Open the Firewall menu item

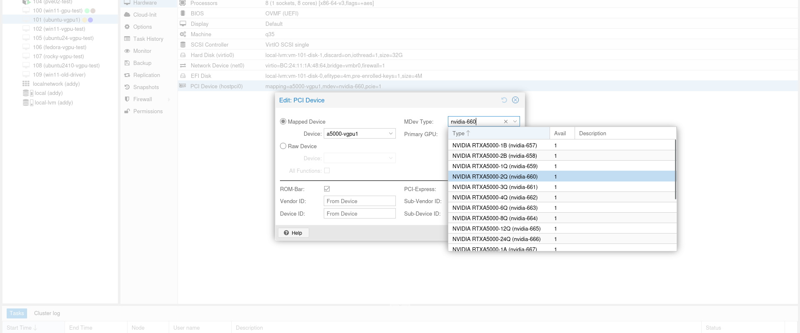pyautogui.click(x=149, y=99)
